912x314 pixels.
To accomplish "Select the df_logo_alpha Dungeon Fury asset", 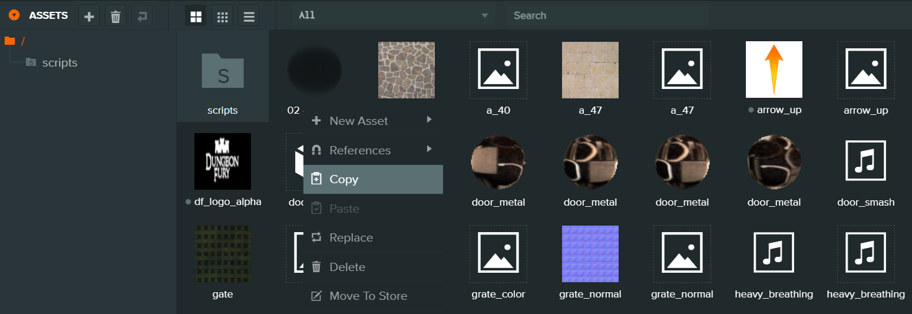I will click(223, 168).
